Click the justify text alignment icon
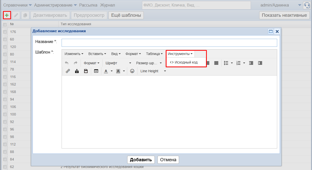312x170 pixels. click(216, 63)
